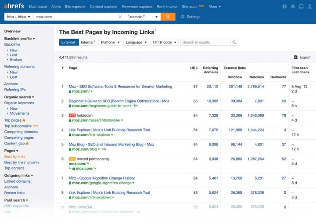Click the ES language badge on blog row
The height and width of the screenshot is (224, 316).
click(x=104, y=149)
